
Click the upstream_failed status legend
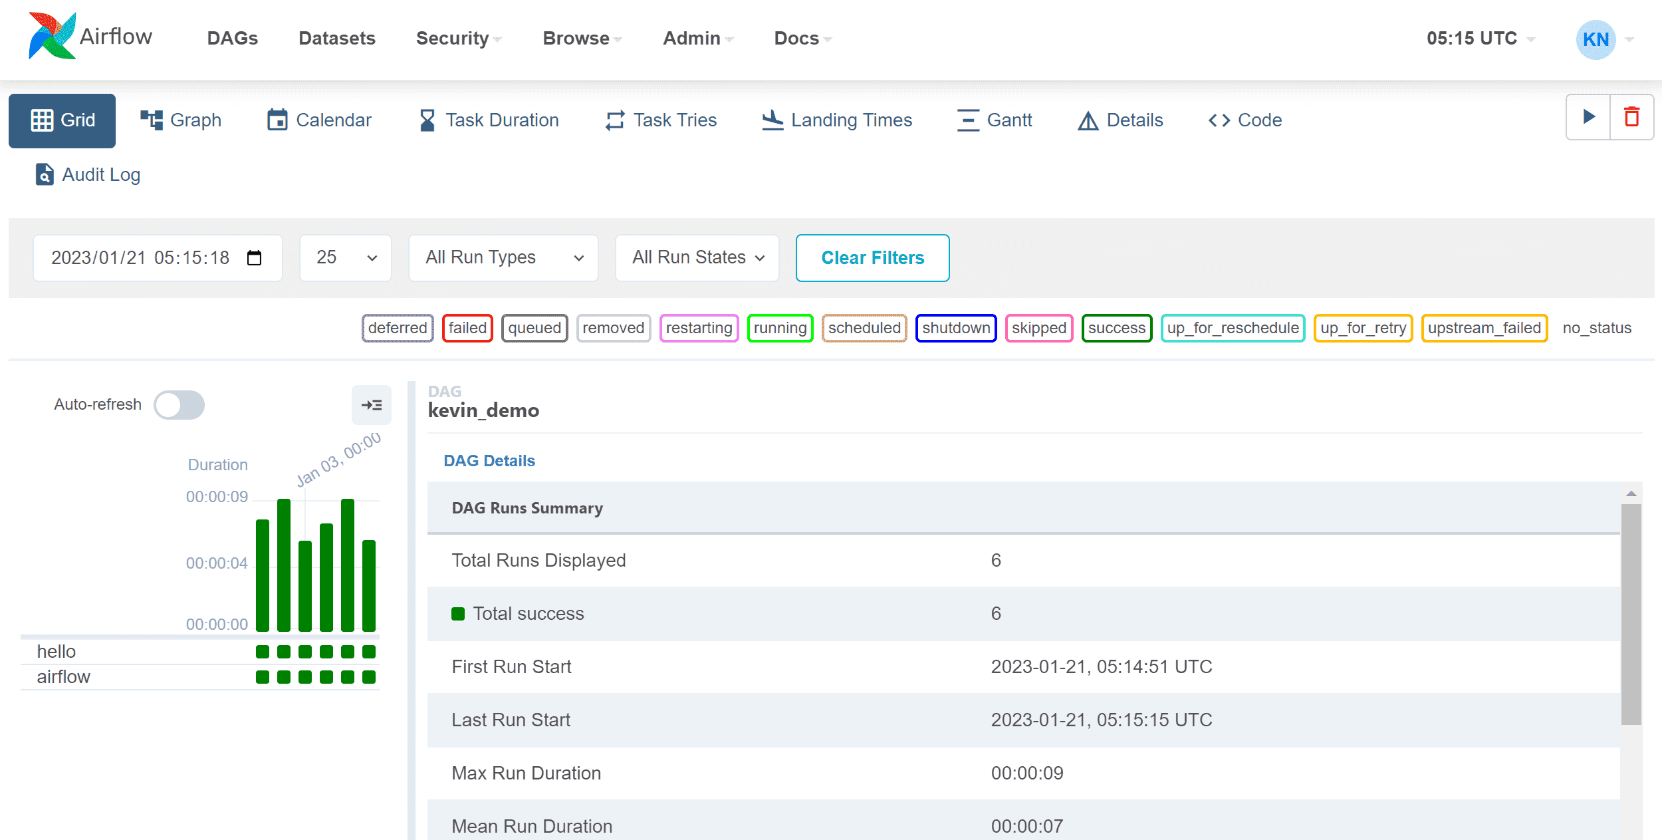point(1484,328)
